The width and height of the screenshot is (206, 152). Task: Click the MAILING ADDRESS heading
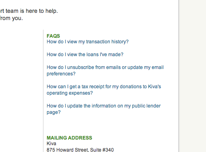69,138
